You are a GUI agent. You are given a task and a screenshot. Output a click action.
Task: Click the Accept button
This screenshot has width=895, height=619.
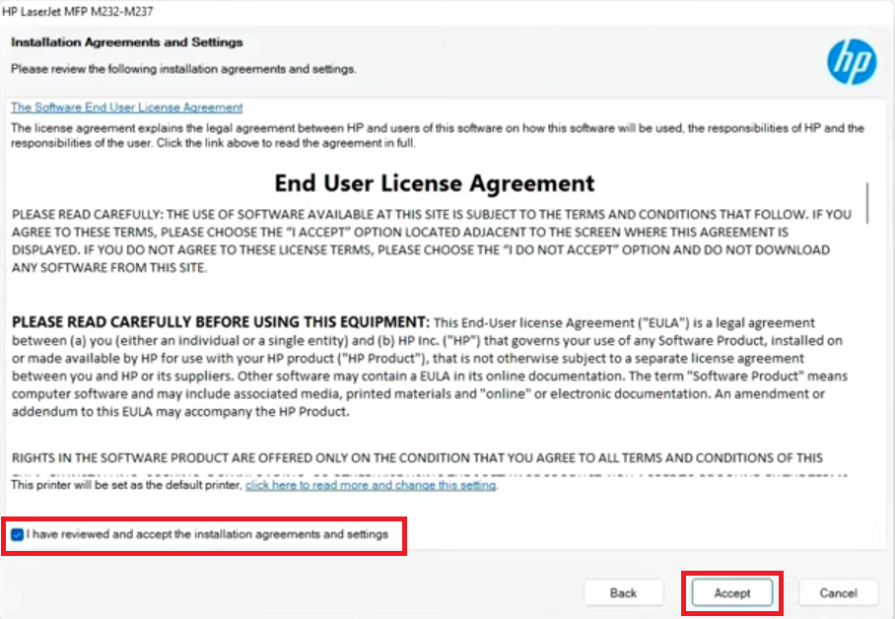tap(732, 592)
